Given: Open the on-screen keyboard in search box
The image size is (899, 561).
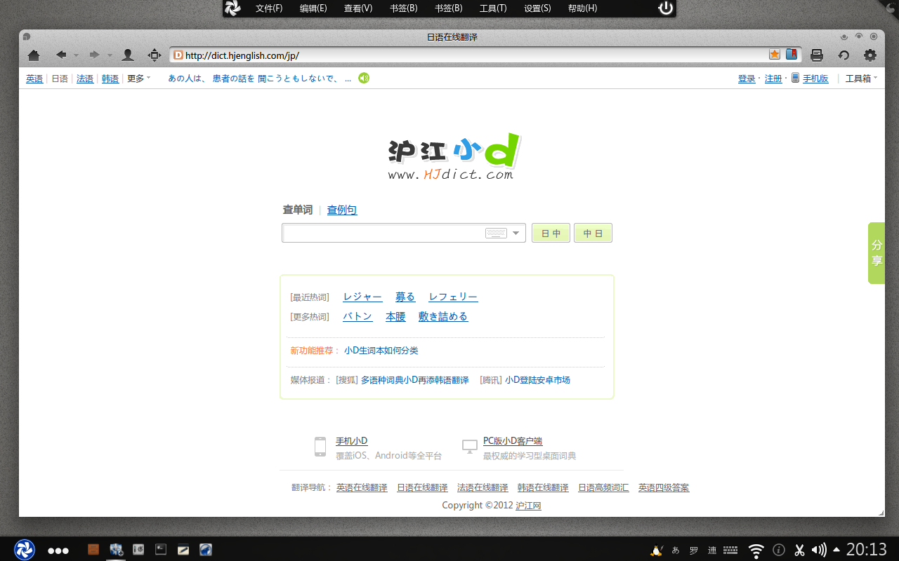Looking at the screenshot, I should tap(496, 233).
